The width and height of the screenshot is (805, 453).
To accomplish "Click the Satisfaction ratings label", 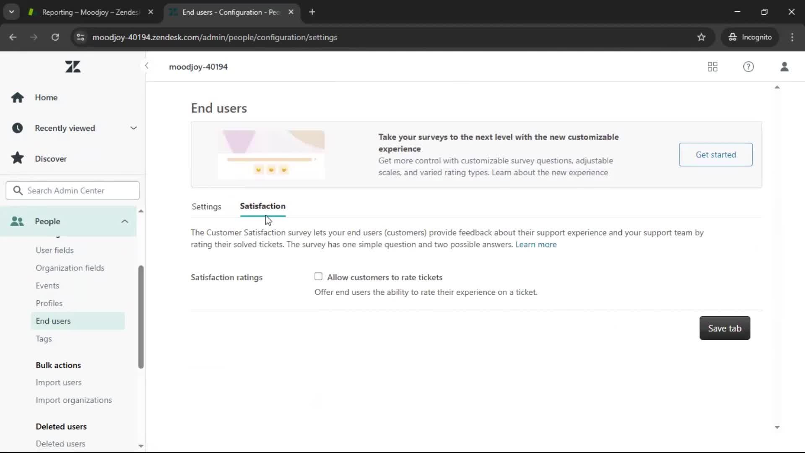I will (x=226, y=277).
